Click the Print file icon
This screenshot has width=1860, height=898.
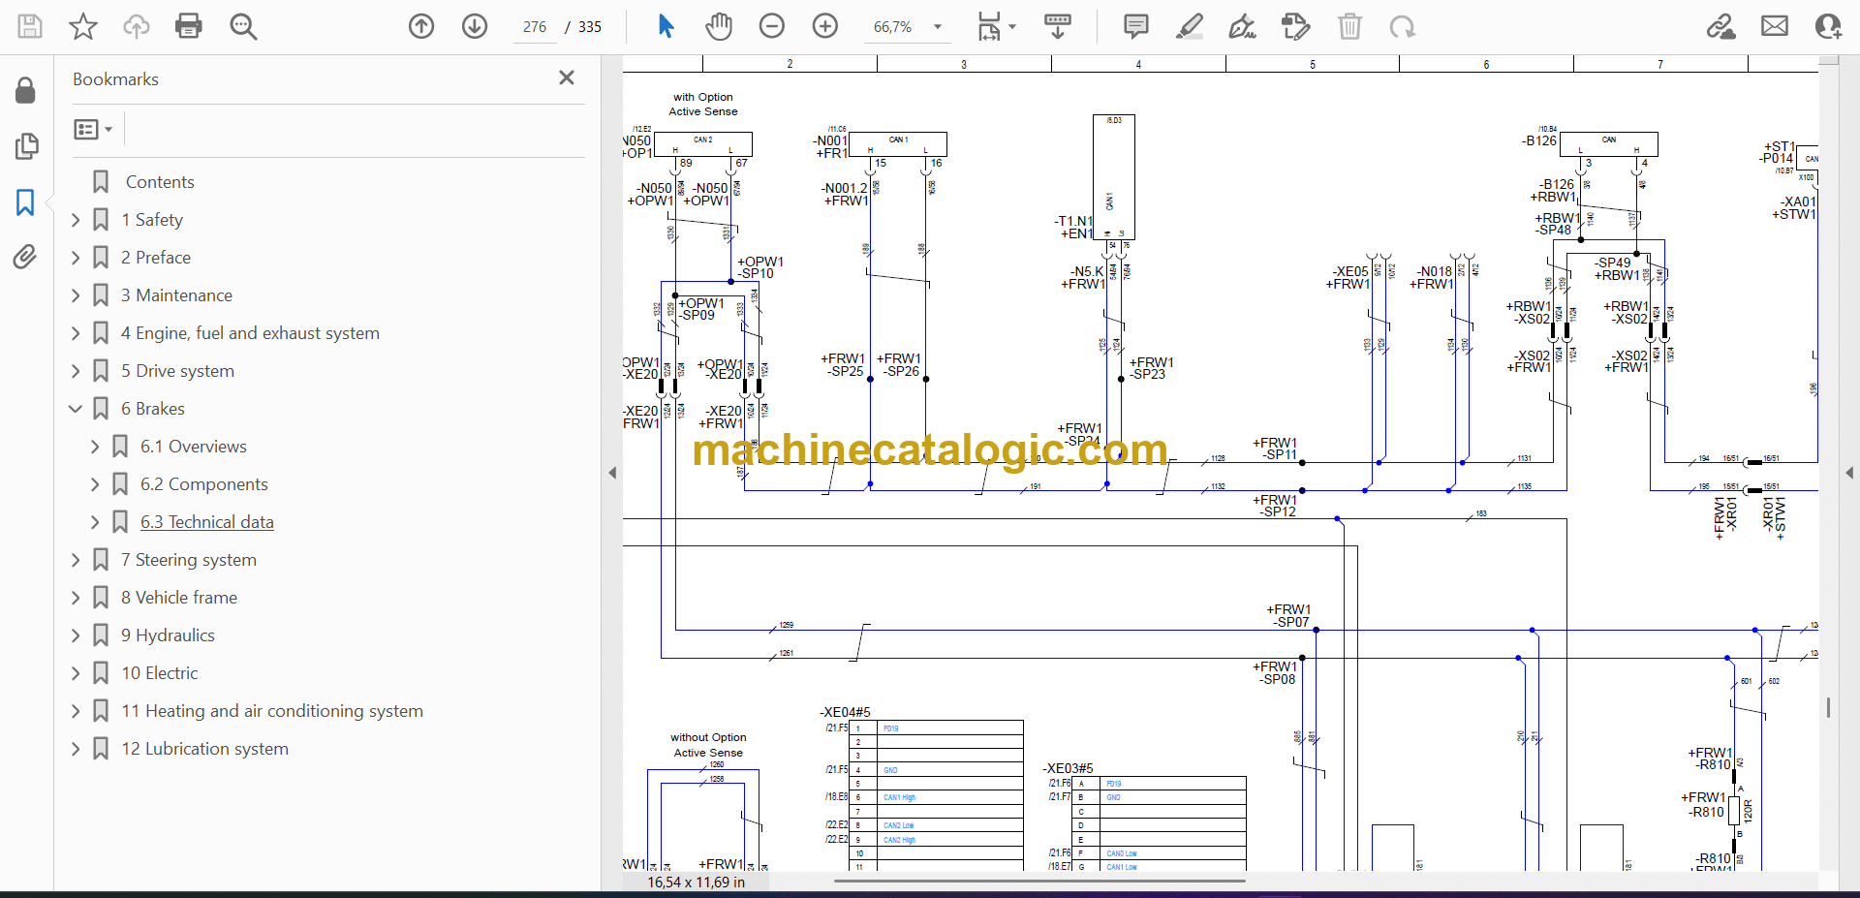(188, 26)
